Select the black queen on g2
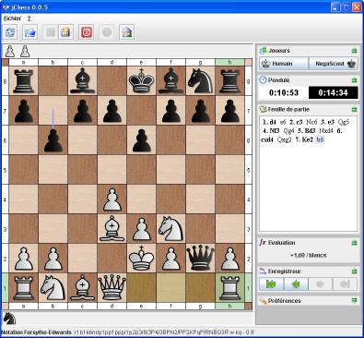The width and height of the screenshot is (364, 338). click(x=200, y=258)
